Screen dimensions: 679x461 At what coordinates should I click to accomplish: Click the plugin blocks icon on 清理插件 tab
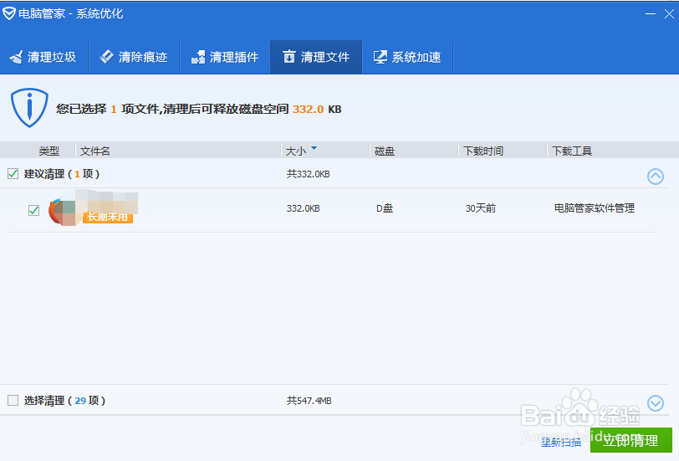tap(198, 57)
